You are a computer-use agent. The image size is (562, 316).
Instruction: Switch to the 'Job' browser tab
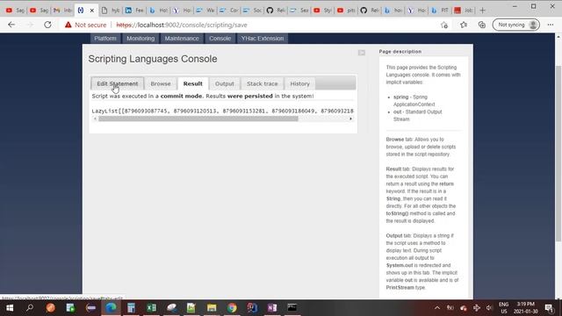464,11
